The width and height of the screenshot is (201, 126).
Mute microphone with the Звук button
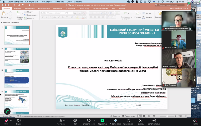click(6, 121)
